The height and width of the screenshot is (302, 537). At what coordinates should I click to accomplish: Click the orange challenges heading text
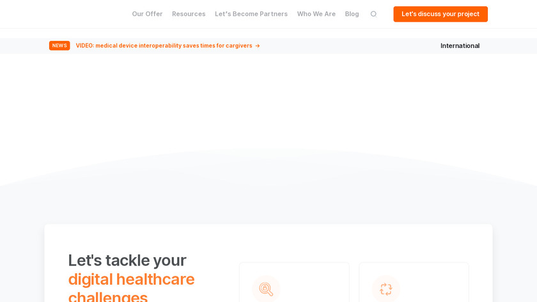click(108, 296)
